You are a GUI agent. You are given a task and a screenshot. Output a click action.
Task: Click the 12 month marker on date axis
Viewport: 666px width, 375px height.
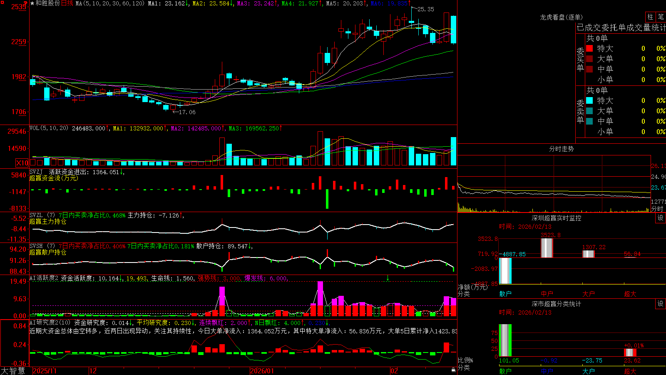coord(93,371)
